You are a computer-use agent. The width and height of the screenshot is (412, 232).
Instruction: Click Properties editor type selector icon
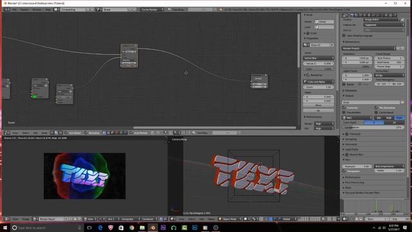345,15
